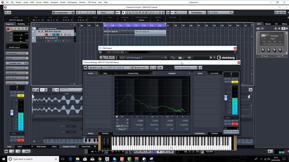Select the Zoom magnifier tool in toolbar
The height and width of the screenshot is (162, 289).
(x=140, y=13)
